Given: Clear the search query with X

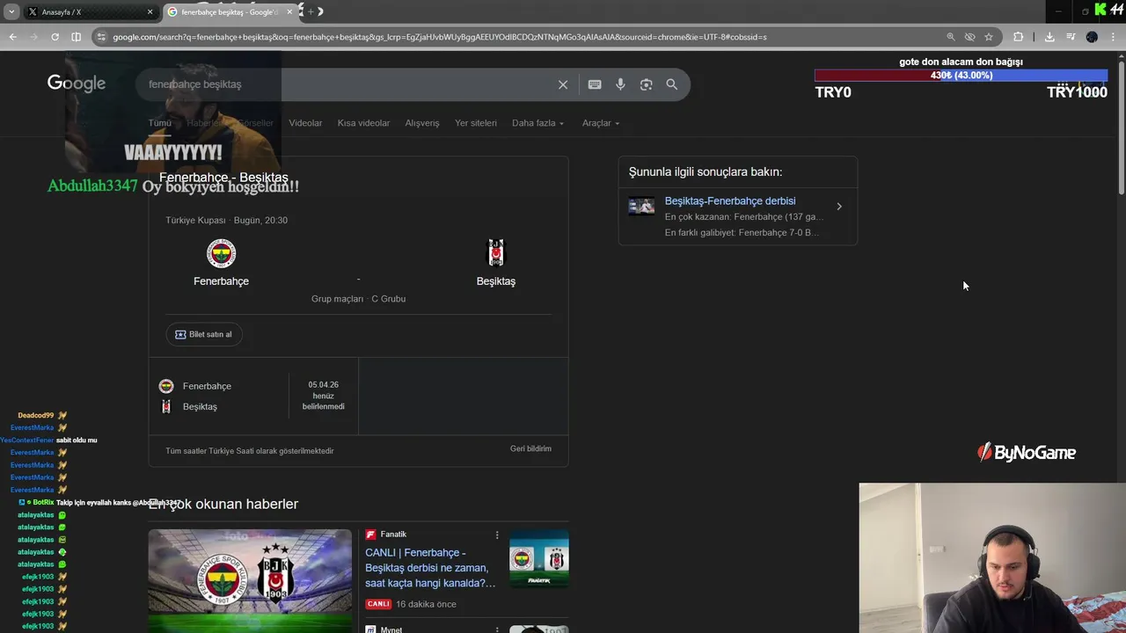Looking at the screenshot, I should point(563,84).
